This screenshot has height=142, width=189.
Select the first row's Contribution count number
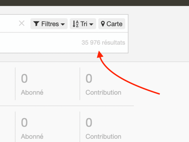click(89, 79)
